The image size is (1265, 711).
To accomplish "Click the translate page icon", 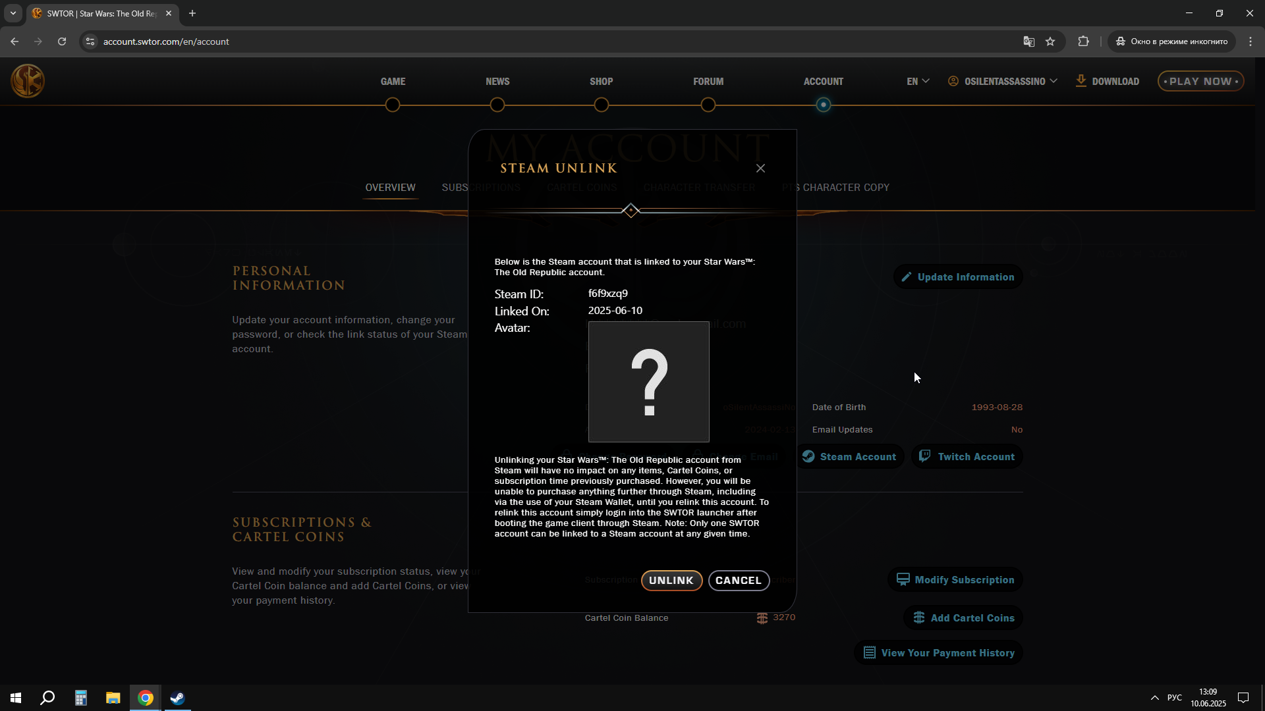I will click(1029, 41).
